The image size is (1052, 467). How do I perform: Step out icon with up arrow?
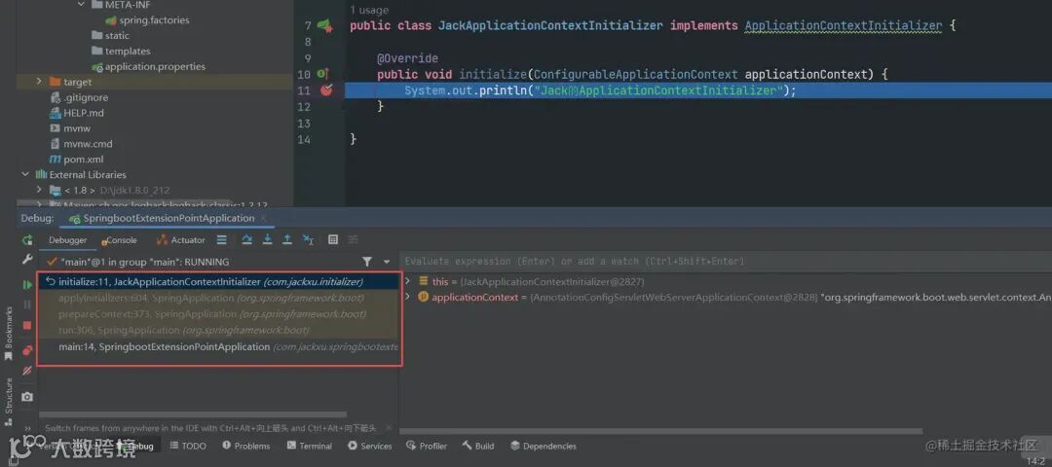(287, 240)
